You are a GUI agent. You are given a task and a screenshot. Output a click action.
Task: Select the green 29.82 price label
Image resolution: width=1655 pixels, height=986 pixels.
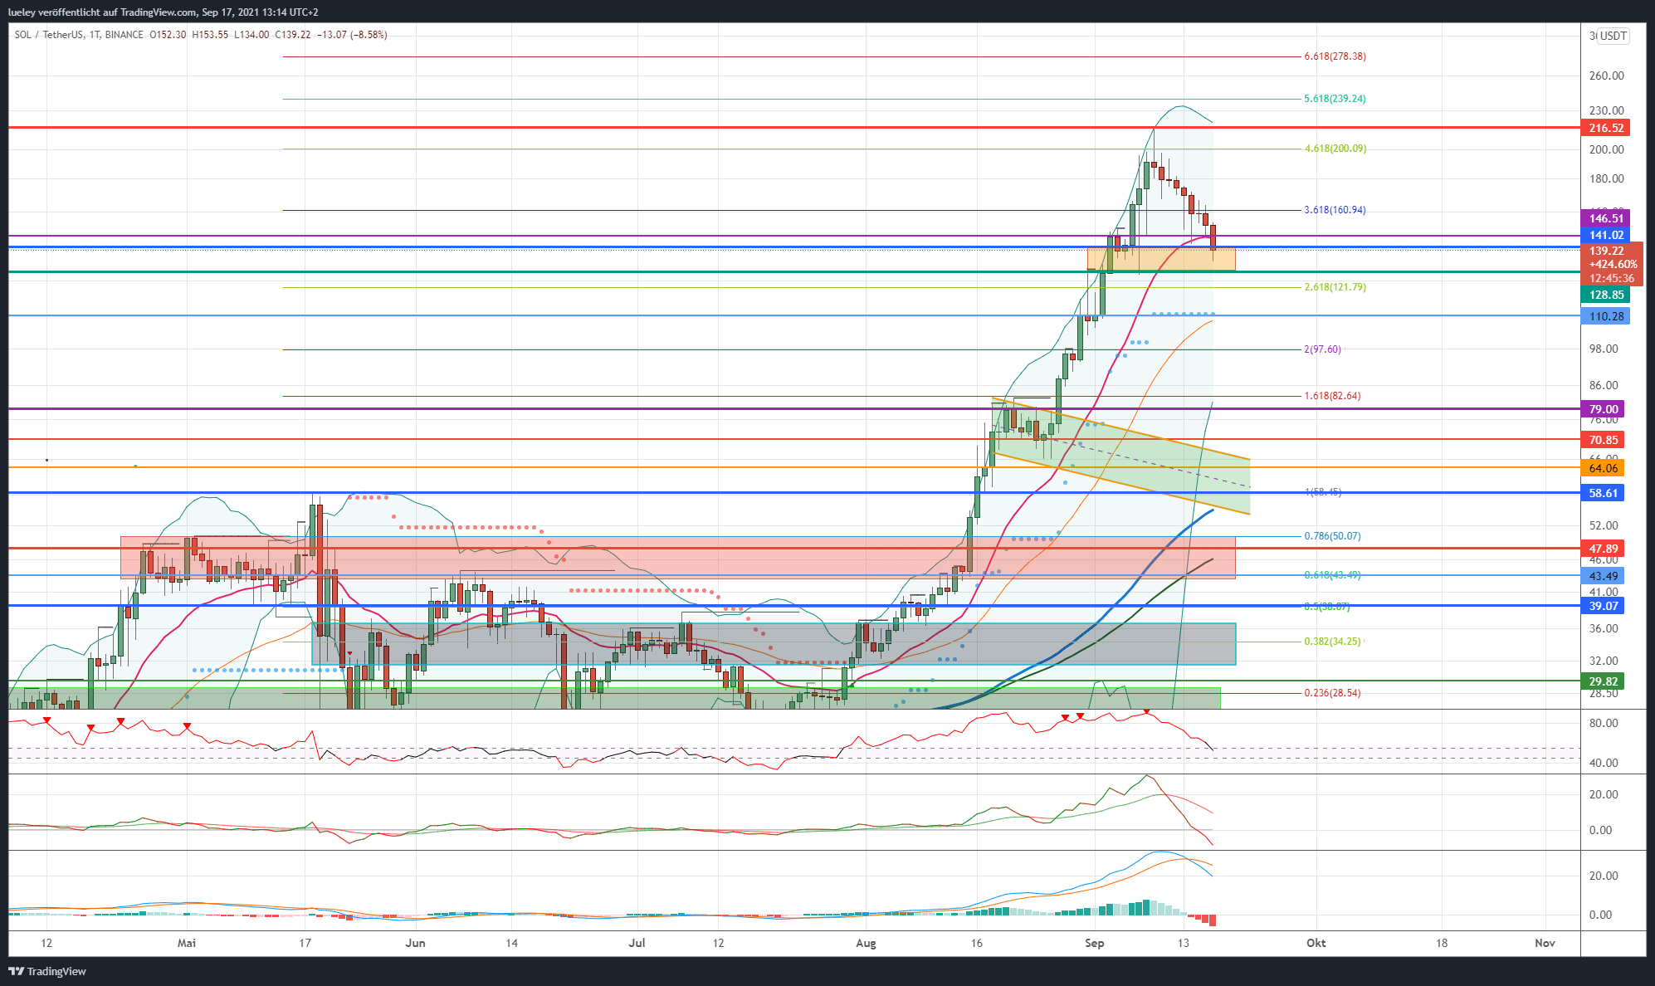(x=1603, y=681)
